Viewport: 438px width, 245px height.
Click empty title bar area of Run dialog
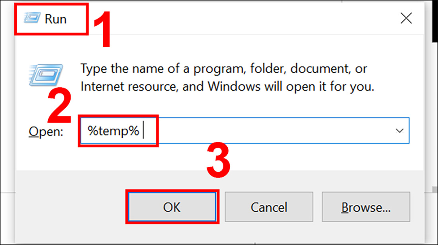point(239,19)
